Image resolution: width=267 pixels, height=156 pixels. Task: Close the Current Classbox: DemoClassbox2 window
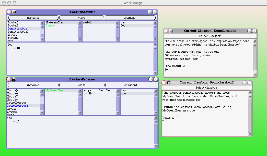[x=164, y=82]
